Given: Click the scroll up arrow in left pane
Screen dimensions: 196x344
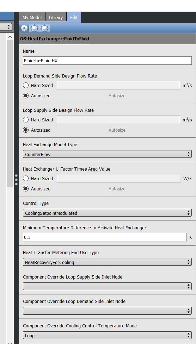Looking at the screenshot, I should 10,37.
